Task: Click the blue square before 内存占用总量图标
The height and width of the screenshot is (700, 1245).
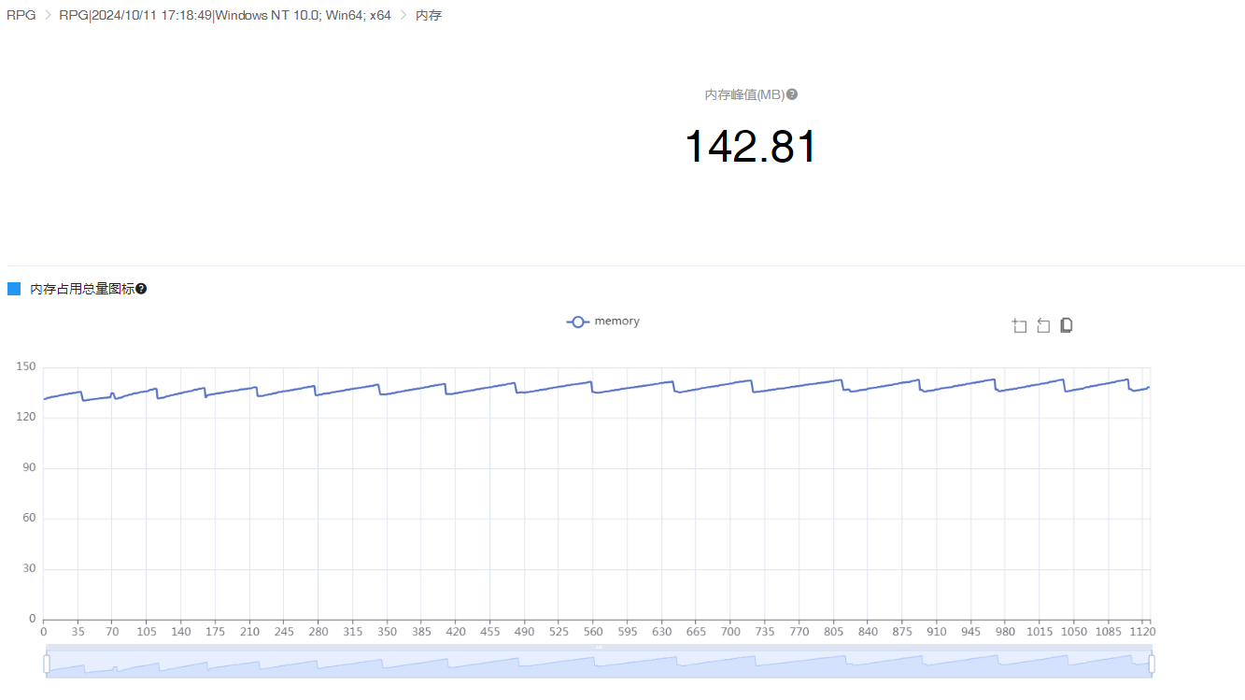Action: [14, 290]
